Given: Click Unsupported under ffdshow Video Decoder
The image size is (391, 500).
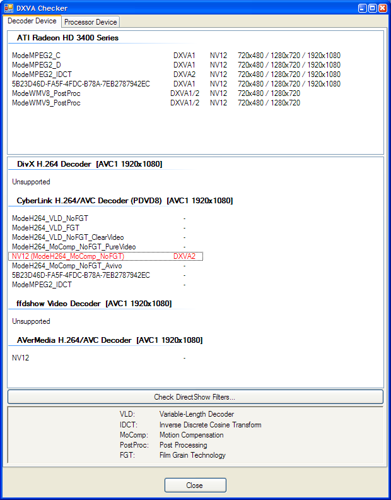Looking at the screenshot, I should click(x=31, y=321).
